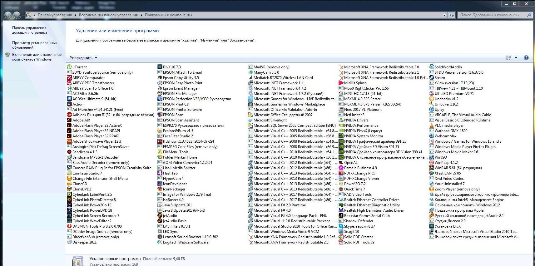Image resolution: width=535 pixels, height=266 pixels.
Task: Select MPC-HC 1.7.13 (64-bit) entry
Action: point(361,93)
